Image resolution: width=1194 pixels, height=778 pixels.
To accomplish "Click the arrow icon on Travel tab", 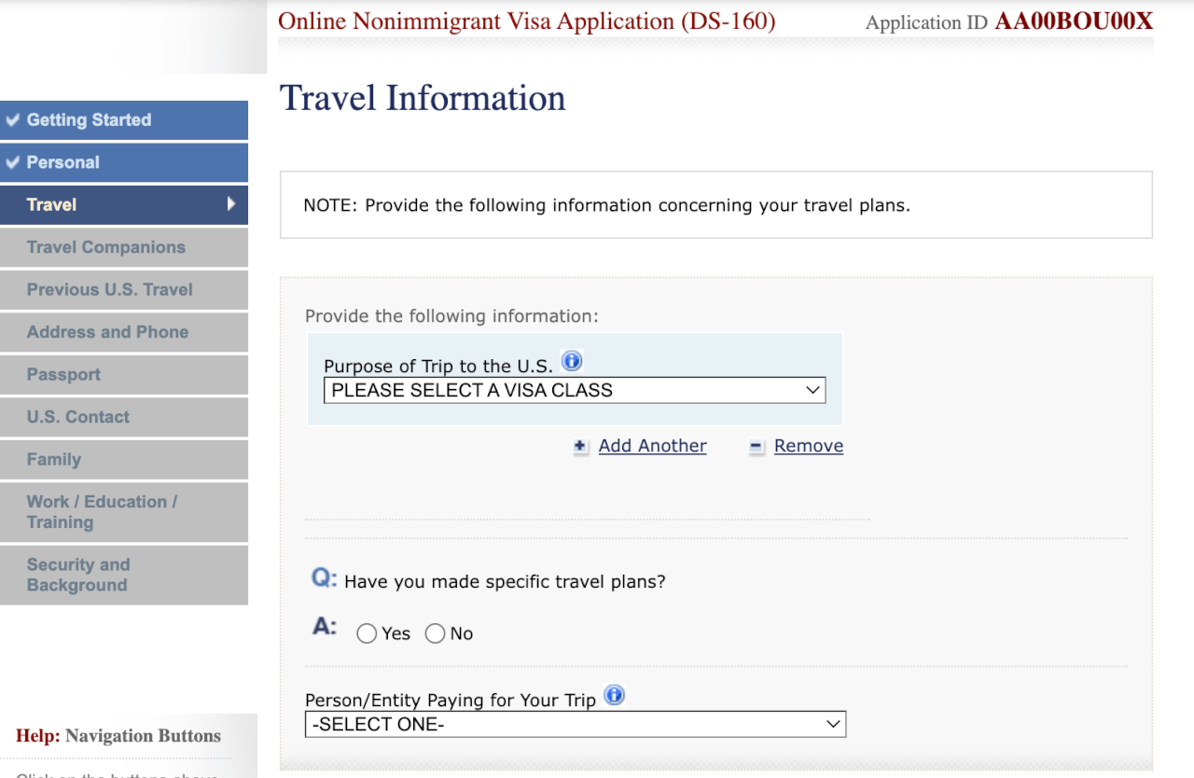I will point(231,204).
